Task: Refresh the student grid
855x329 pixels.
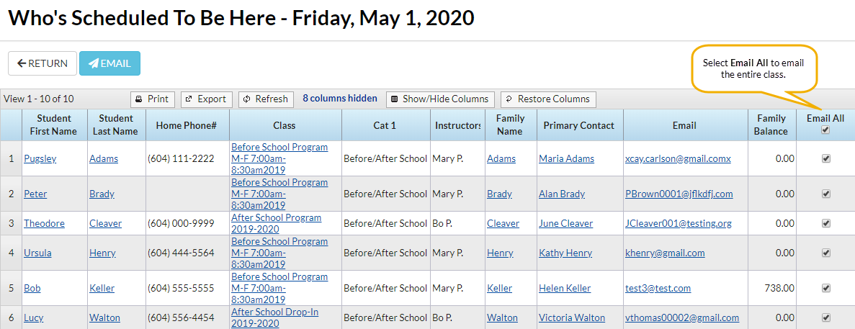Action: [266, 99]
